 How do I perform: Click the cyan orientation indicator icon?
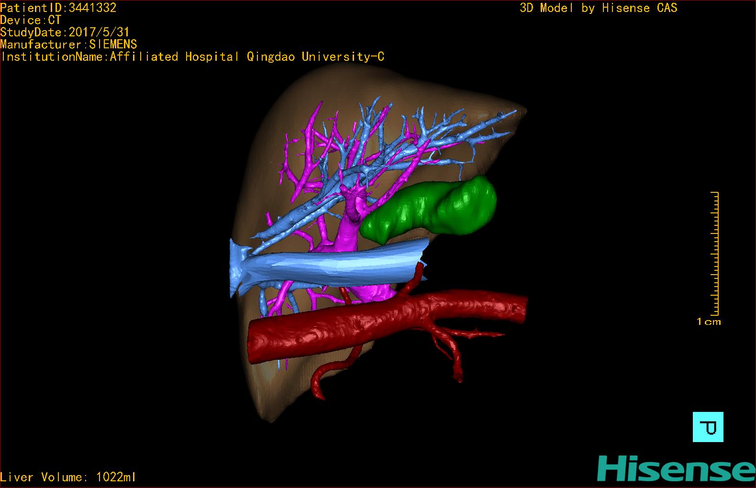(x=708, y=427)
